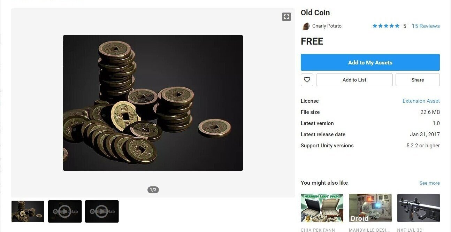Image resolution: width=451 pixels, height=232 pixels.
Task: Click the Share button
Action: 417,80
